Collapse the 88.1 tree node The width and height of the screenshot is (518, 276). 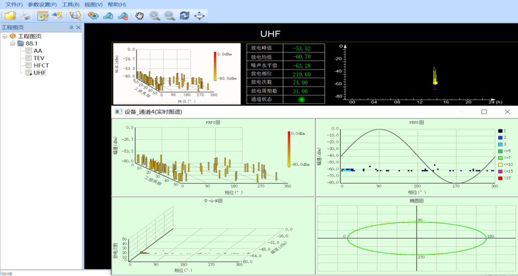13,43
